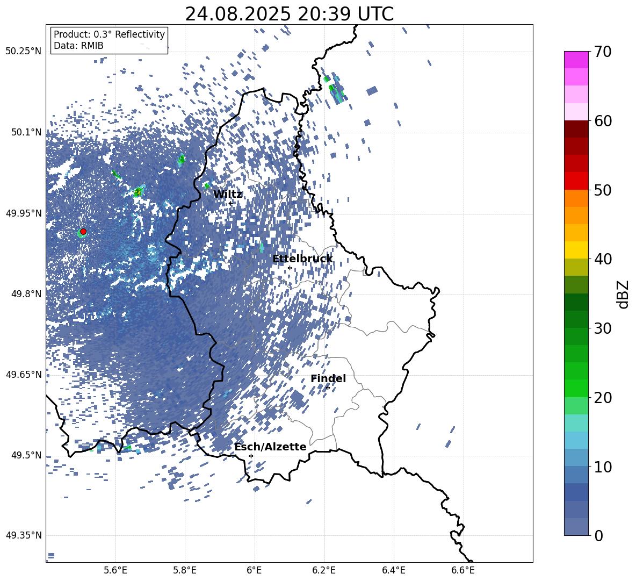This screenshot has width=636, height=581.
Task: Click the 5.6°E longitude label
Action: [x=115, y=570]
